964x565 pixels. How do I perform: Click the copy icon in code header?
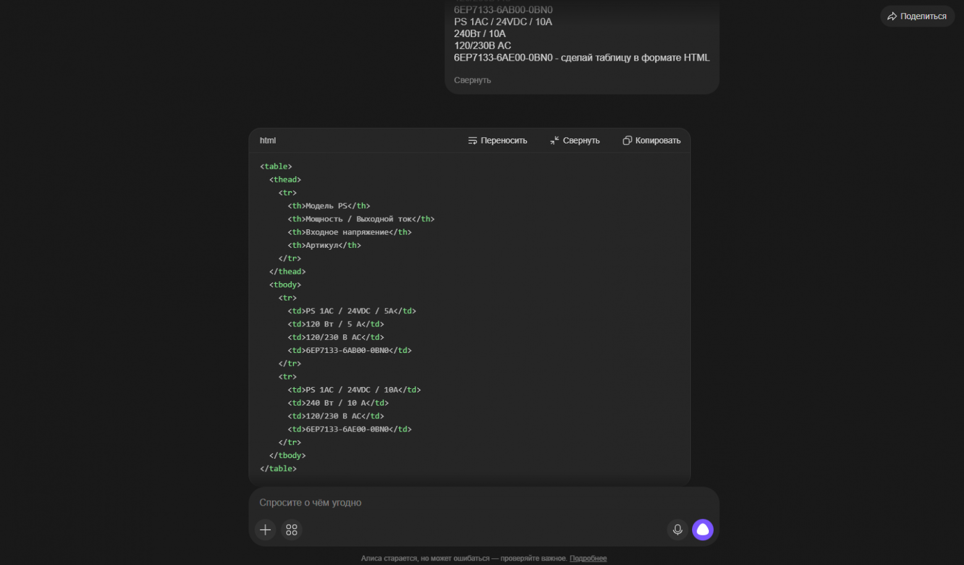627,141
